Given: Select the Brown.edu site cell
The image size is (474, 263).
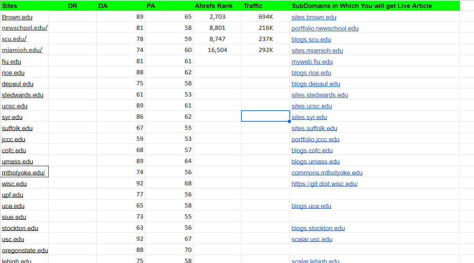Looking at the screenshot, I should coord(25,17).
